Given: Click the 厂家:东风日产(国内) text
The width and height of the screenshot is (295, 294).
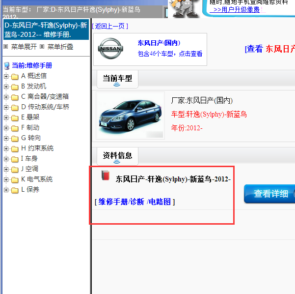Looking at the screenshot, I should [202, 100].
